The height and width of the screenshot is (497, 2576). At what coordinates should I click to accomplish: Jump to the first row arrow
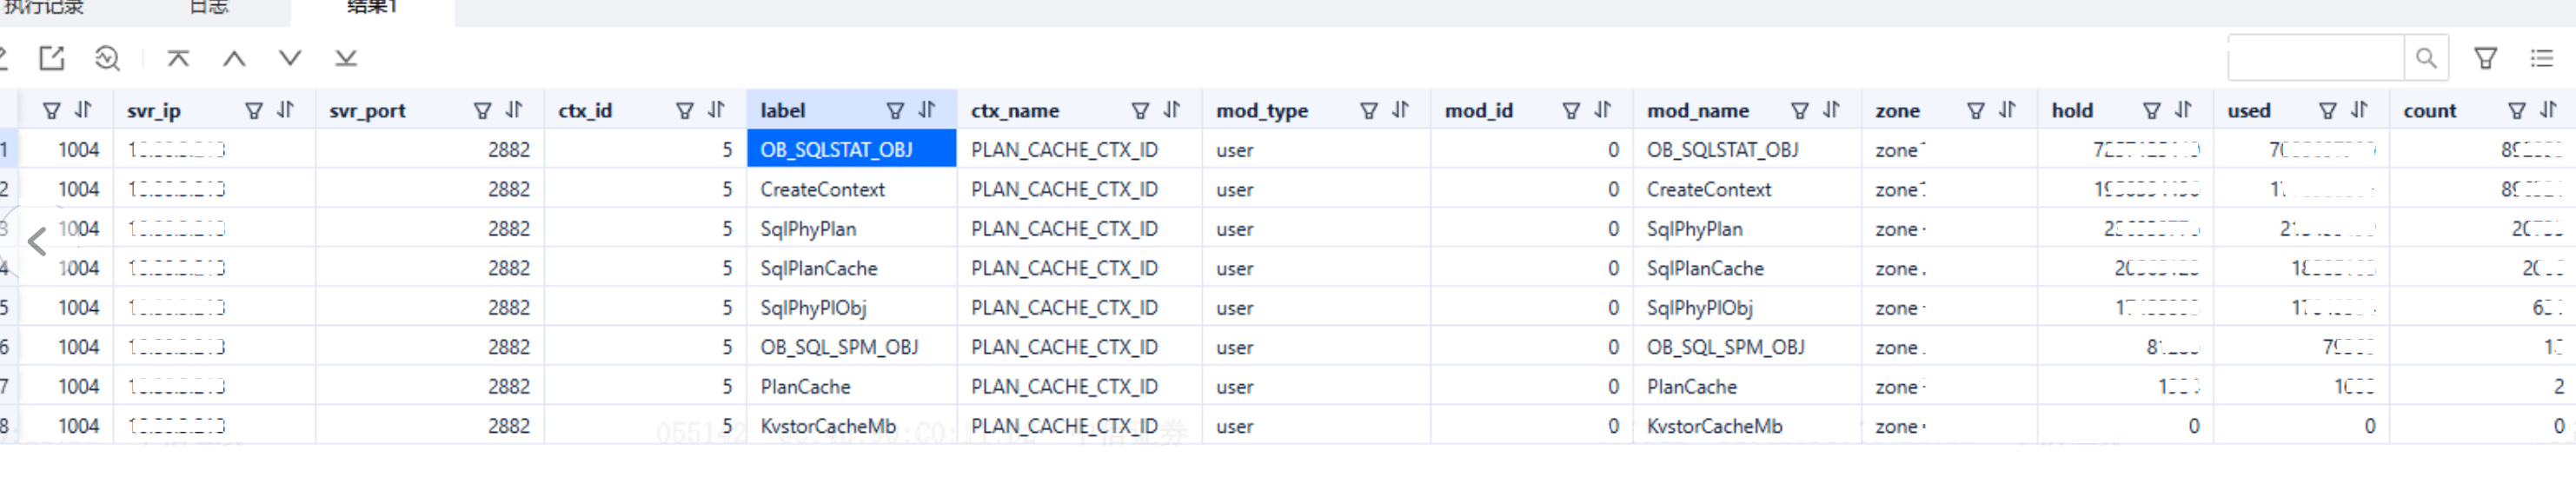coord(178,58)
